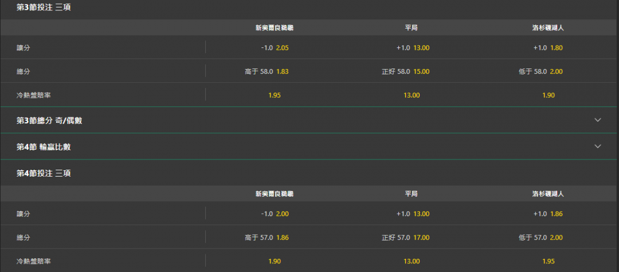Select 3rd quarter Lakers +1.0 odds 1.80
This screenshot has height=272, width=619.
coord(549,48)
